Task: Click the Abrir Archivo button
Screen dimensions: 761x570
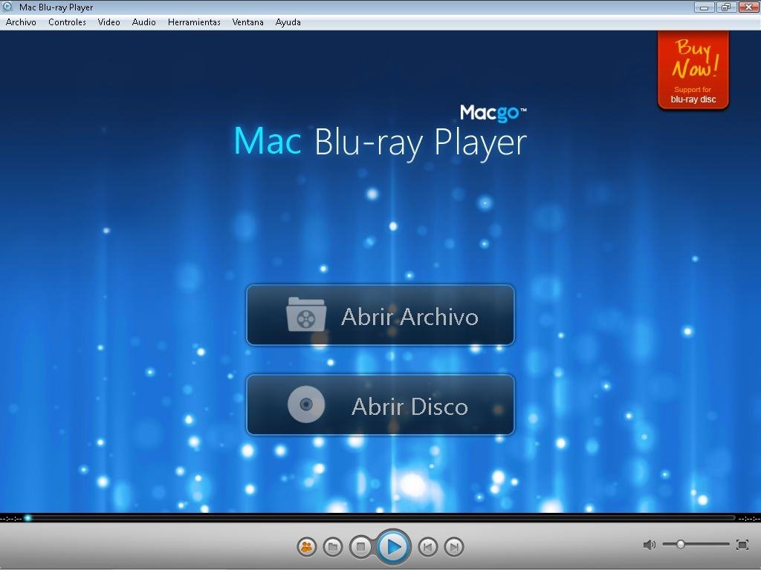Action: tap(380, 315)
